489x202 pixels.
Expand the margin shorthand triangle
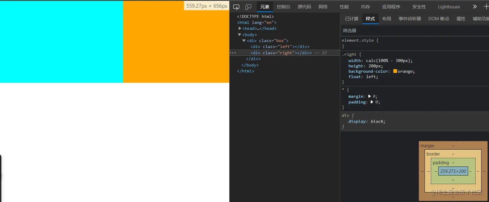pos(369,96)
